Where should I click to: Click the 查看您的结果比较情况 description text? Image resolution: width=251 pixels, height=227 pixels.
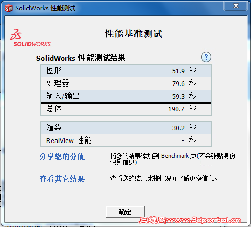point(164,178)
